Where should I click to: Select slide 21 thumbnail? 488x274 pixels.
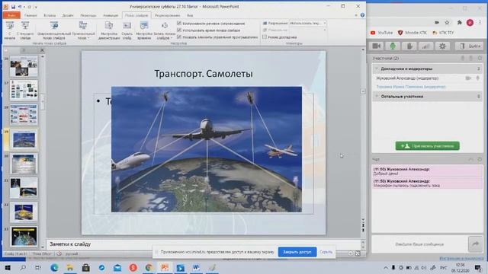[24, 188]
